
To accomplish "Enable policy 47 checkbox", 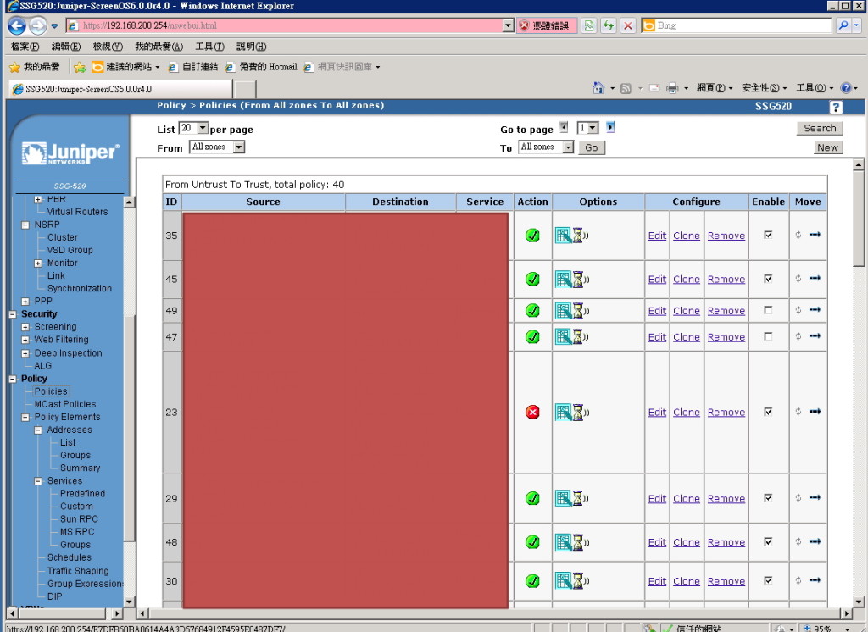I will 768,336.
